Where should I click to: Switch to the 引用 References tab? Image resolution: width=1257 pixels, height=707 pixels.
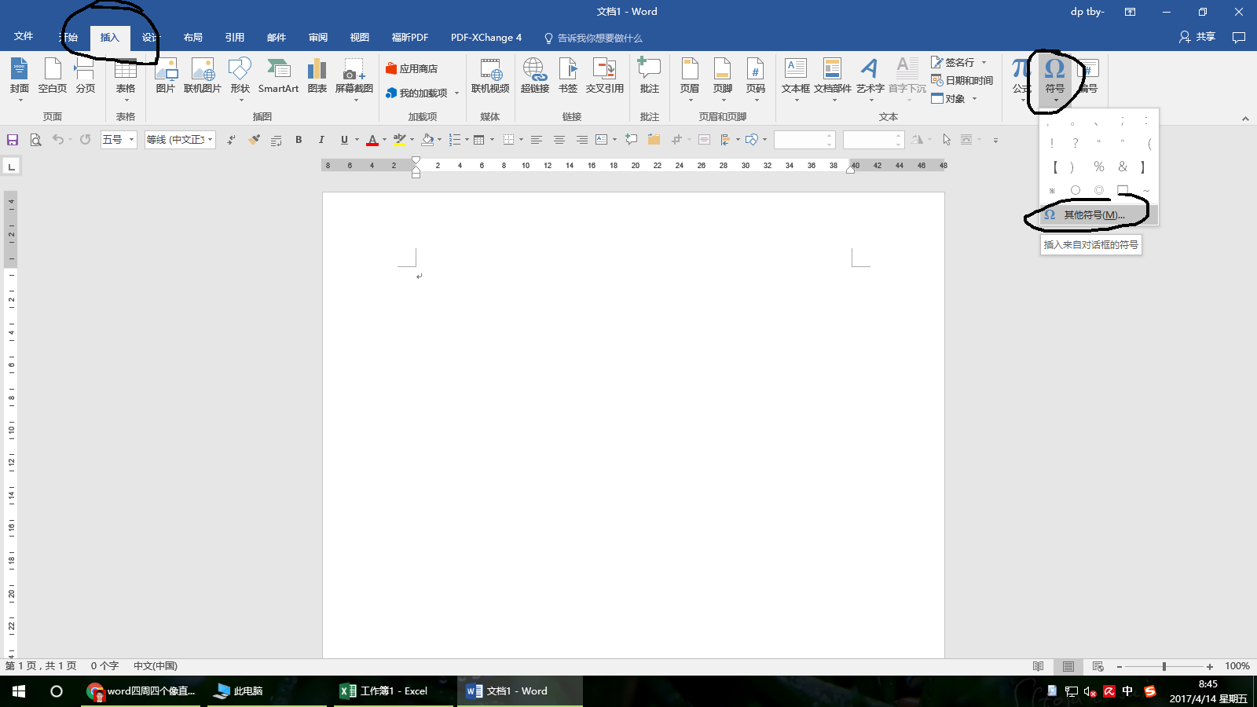235,38
